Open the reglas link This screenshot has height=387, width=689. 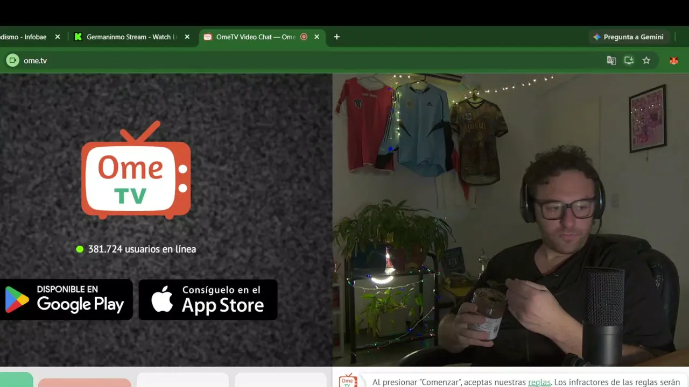click(539, 382)
